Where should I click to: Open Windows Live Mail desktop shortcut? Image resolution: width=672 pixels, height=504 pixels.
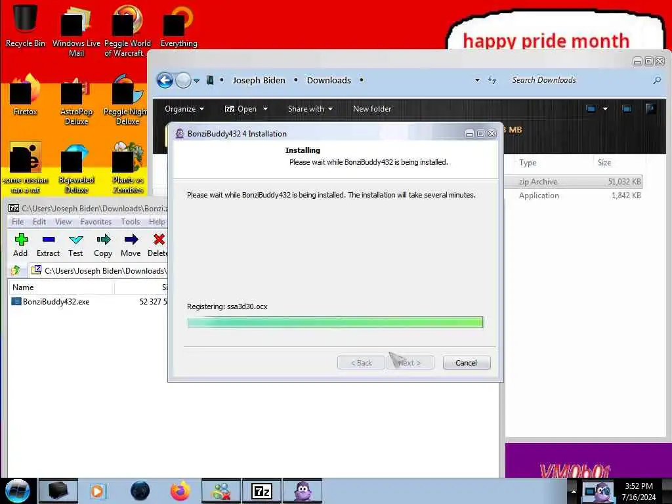click(x=76, y=31)
